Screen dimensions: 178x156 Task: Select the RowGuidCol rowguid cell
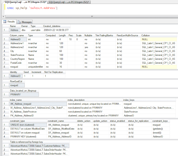(17, 85)
